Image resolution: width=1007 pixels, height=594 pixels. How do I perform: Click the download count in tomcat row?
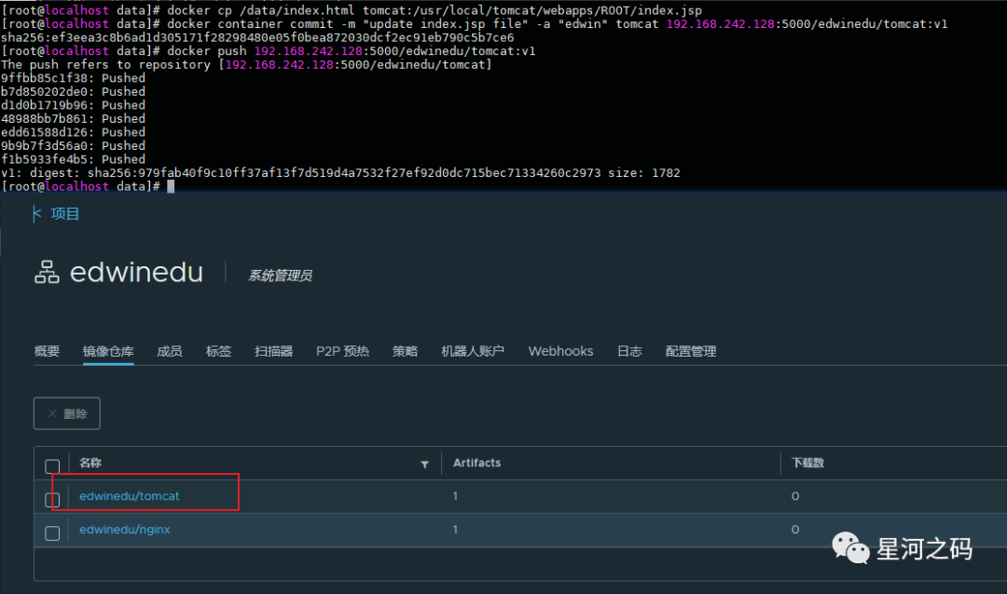click(795, 496)
